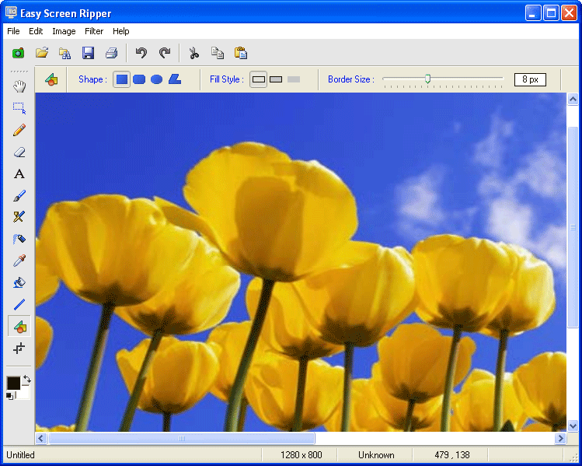582x466 pixels.
Task: Select the outline-only fill style
Action: pos(259,79)
